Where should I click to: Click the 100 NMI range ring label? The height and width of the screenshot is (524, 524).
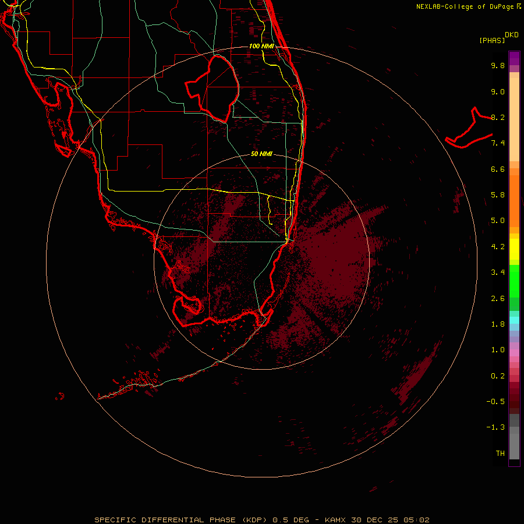(x=261, y=46)
